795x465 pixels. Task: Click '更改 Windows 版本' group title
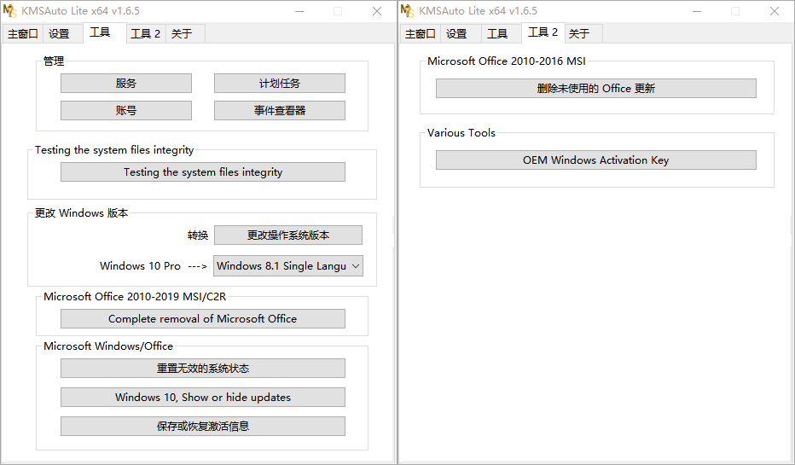82,213
